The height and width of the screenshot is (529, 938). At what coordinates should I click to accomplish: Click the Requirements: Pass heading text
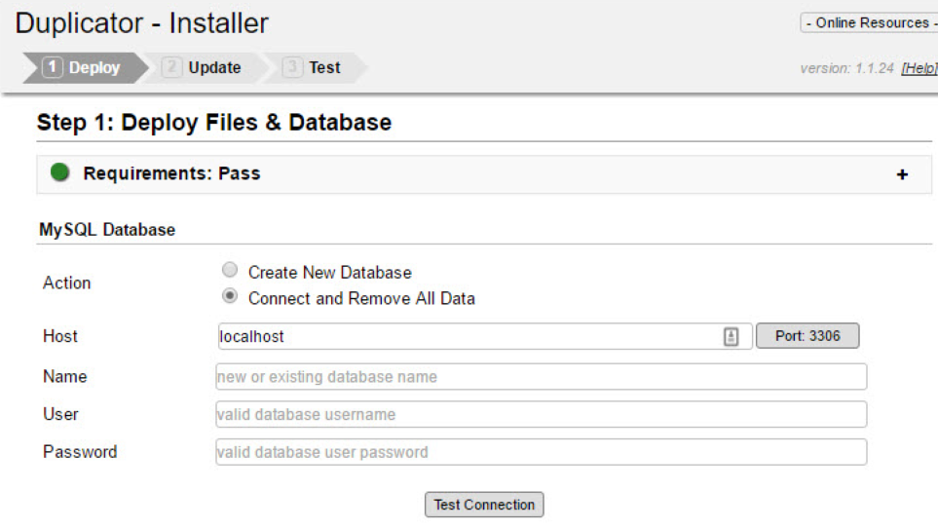click(x=171, y=173)
